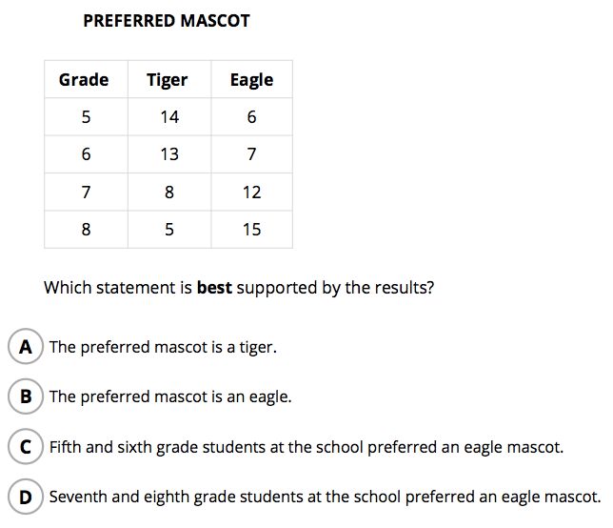Select answer choice A radio button
The height and width of the screenshot is (528, 613).
26,347
